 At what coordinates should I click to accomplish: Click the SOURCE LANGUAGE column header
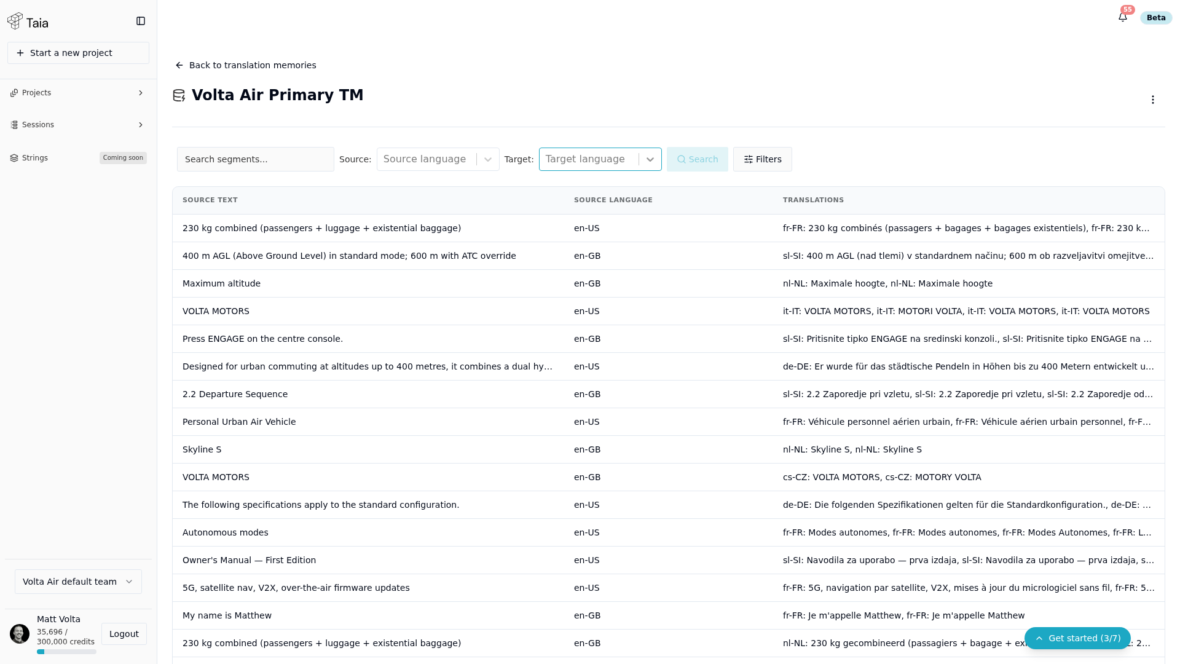(x=613, y=200)
